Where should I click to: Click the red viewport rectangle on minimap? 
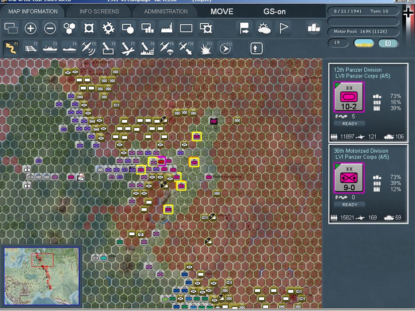click(43, 260)
